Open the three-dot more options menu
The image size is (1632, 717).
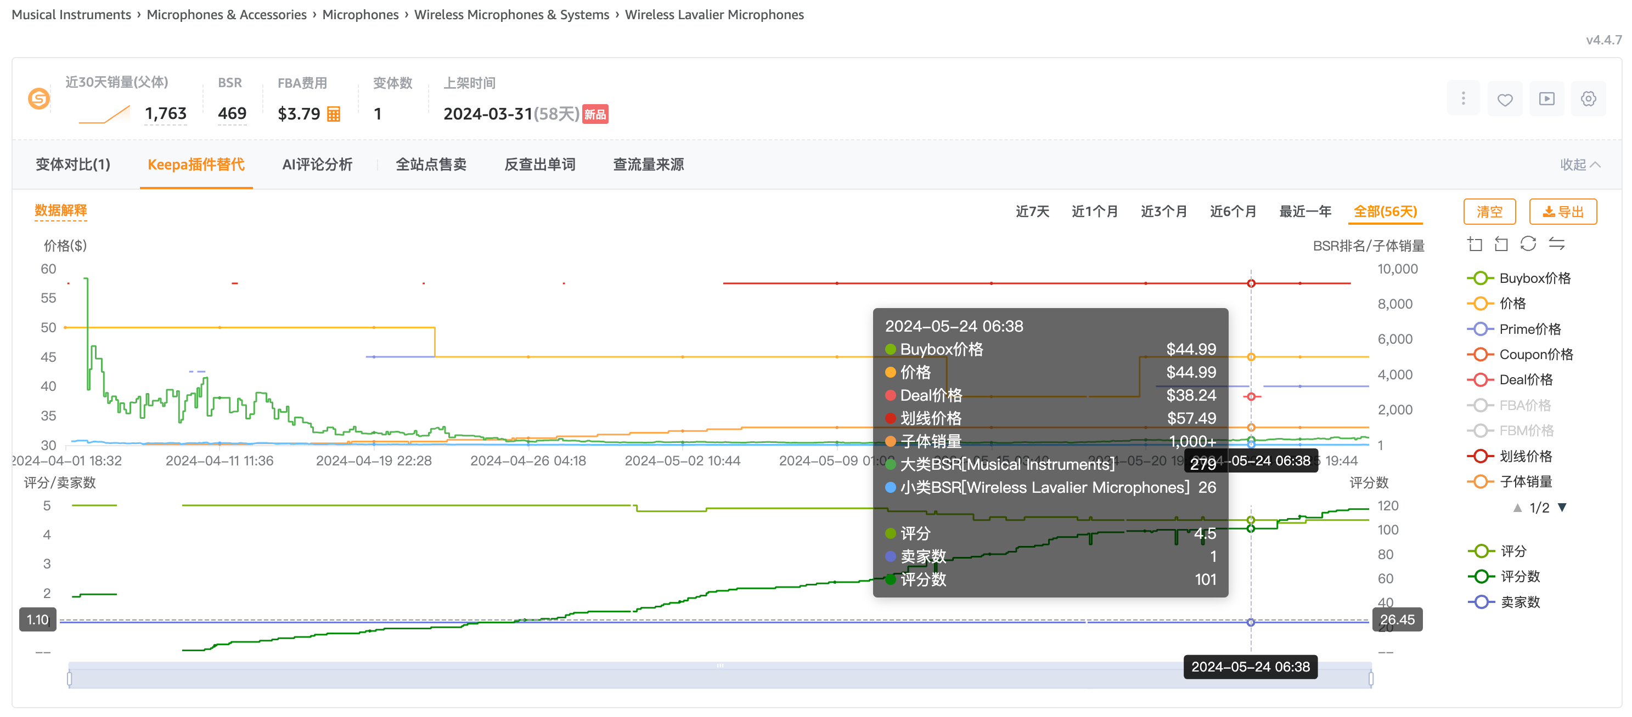coord(1463,98)
